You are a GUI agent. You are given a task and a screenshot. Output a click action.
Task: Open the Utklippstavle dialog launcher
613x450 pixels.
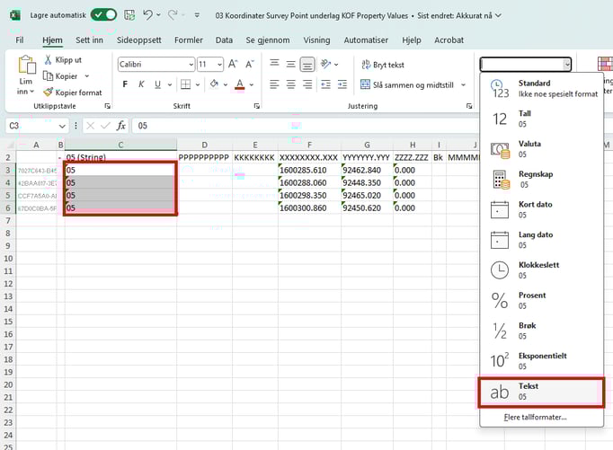point(108,106)
